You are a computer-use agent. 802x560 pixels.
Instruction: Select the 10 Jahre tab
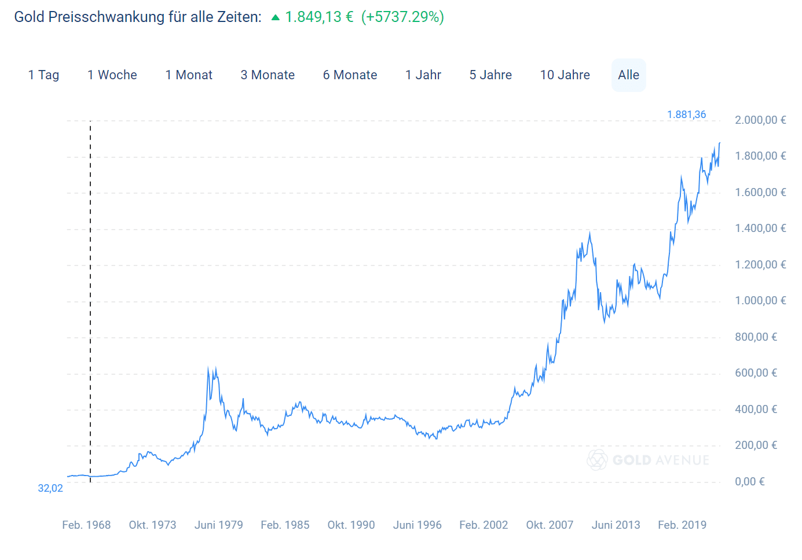565,75
